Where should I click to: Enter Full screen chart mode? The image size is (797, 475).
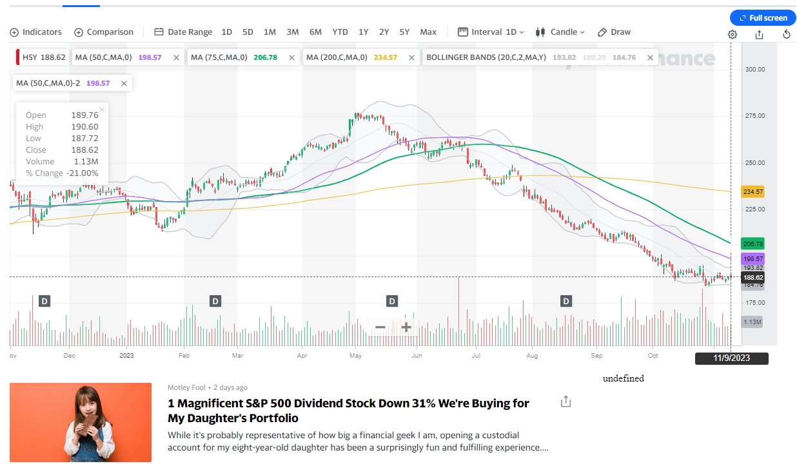click(x=763, y=18)
